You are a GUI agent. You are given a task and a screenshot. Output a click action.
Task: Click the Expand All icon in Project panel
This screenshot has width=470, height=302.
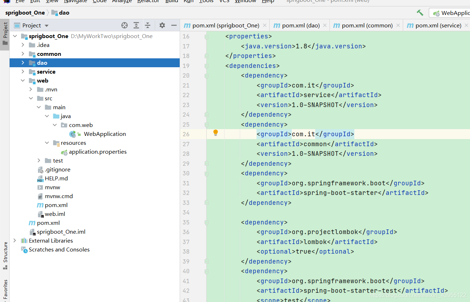tap(136, 25)
